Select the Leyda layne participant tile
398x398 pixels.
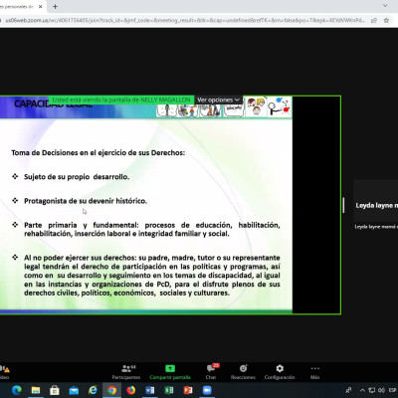tap(376, 201)
